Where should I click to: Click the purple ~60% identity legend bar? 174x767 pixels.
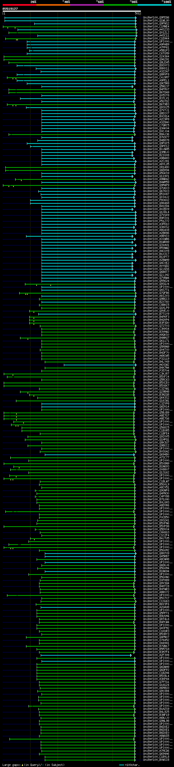click(87, 5)
